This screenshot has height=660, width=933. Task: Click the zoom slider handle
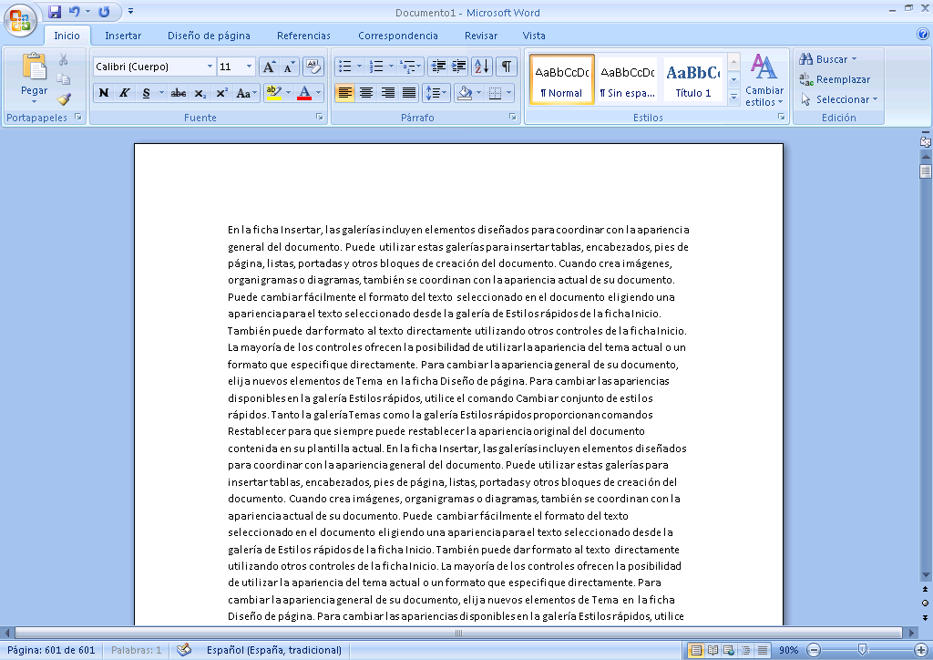coord(862,650)
